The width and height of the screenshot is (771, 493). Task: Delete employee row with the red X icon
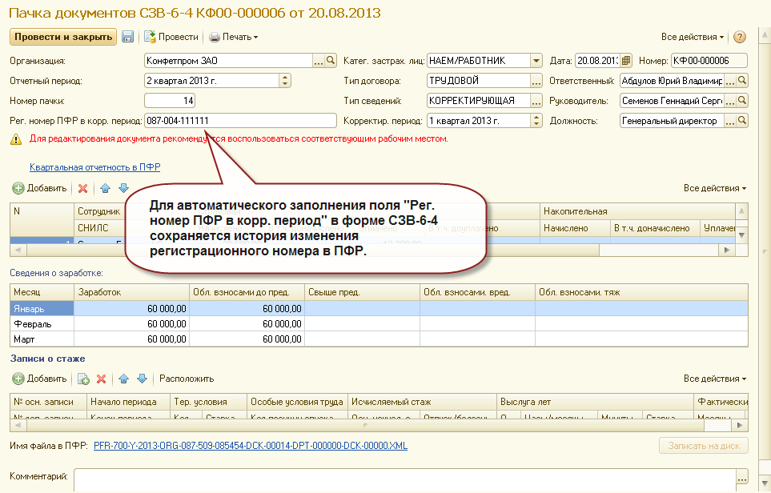(83, 188)
